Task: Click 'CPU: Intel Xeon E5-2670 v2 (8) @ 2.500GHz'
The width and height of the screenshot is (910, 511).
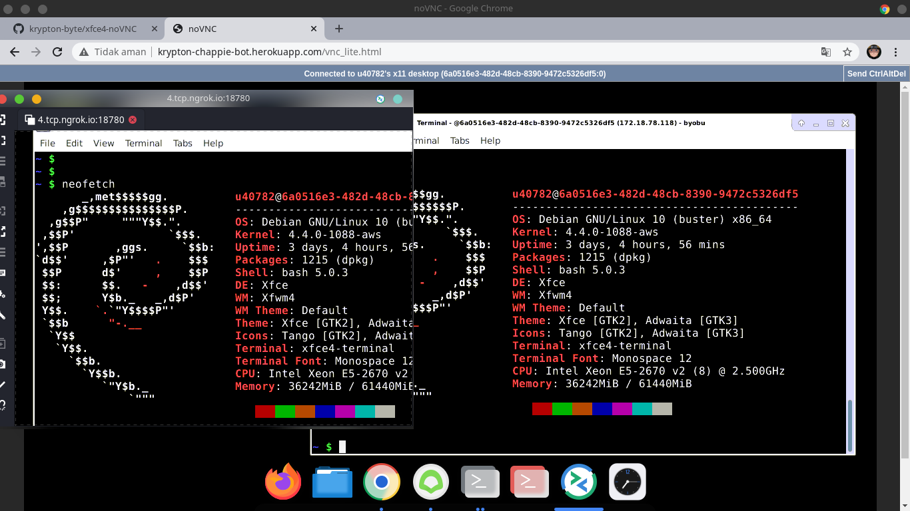Action: coord(648,371)
